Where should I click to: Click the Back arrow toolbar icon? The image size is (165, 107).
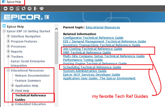pyautogui.click(x=5, y=9)
